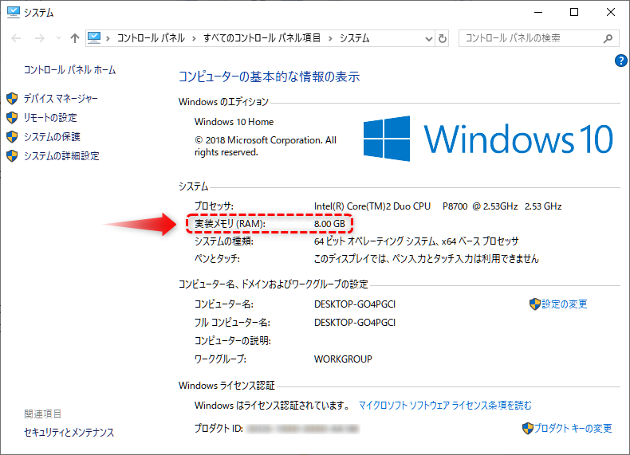Click shield icon beside システムの詳細設定
Image resolution: width=630 pixels, height=455 pixels.
point(12,156)
